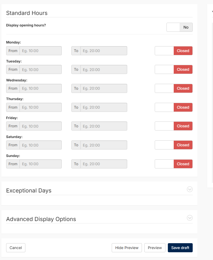
Task: Expand the Advanced Display Options chevron icon
Action: [189, 218]
